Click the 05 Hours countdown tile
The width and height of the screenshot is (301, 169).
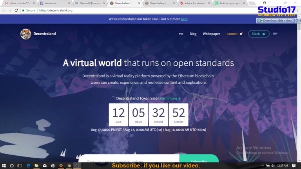(138, 115)
